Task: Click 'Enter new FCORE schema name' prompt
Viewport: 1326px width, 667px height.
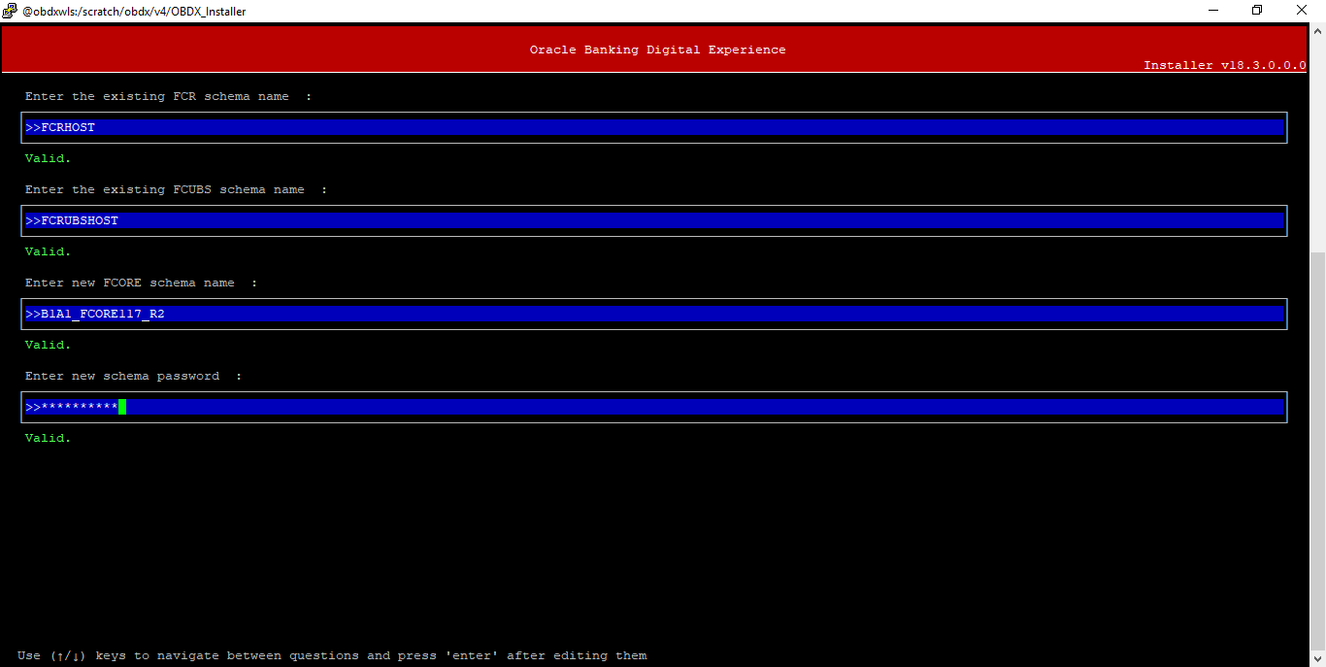Action: [x=141, y=283]
